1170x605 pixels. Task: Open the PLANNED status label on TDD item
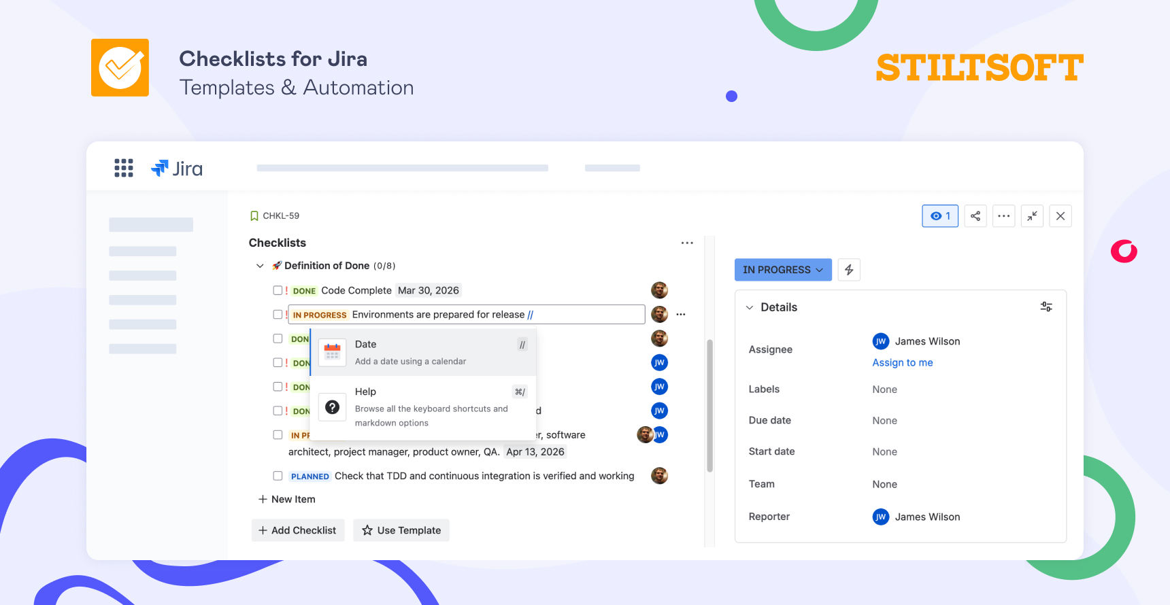point(310,477)
